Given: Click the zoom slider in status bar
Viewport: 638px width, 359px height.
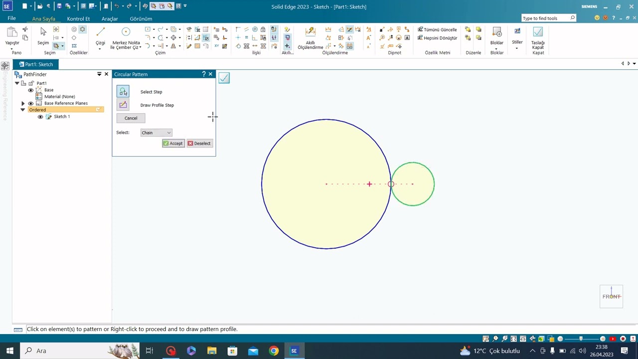Looking at the screenshot, I should [581, 339].
